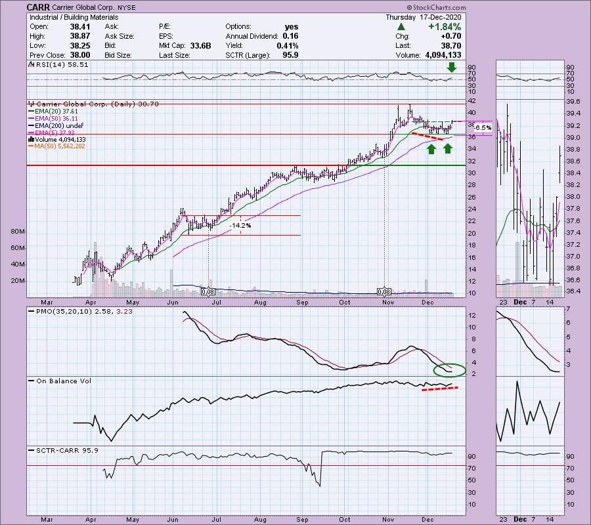Click the 'SCTR (Large):' label
This screenshot has width=591, height=525.
(248, 55)
